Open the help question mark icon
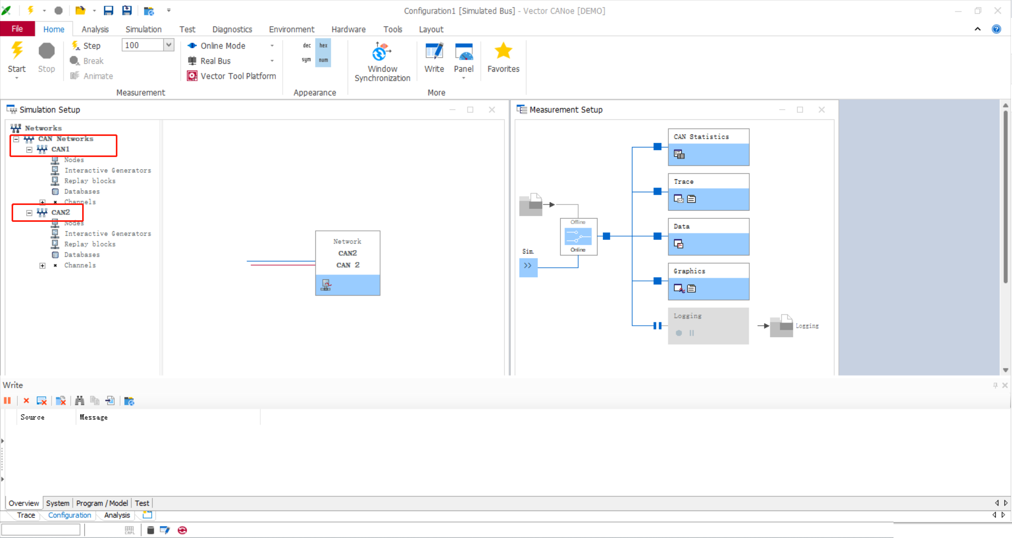This screenshot has height=538, width=1012. [x=996, y=29]
